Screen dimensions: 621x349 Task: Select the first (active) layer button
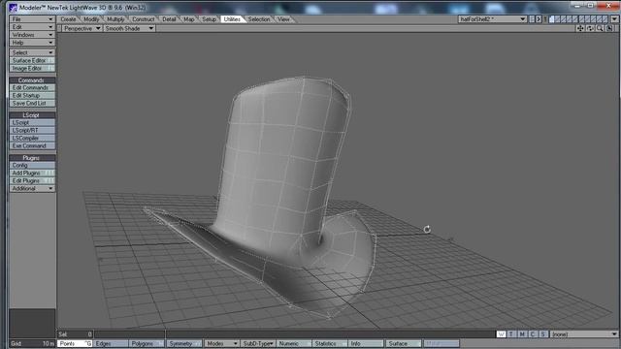coord(552,19)
